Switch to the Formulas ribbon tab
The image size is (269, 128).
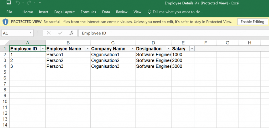(88, 12)
